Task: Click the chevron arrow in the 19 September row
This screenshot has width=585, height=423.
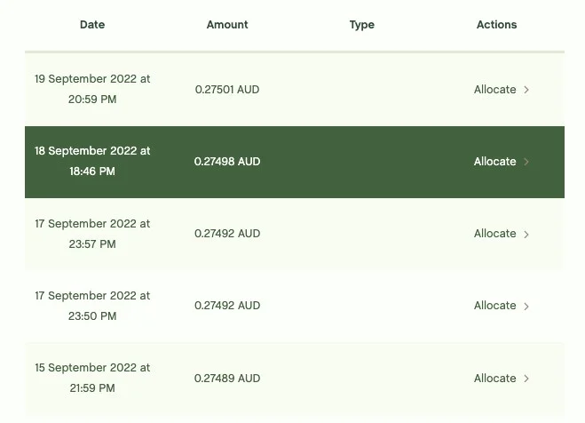Action: [x=526, y=90]
